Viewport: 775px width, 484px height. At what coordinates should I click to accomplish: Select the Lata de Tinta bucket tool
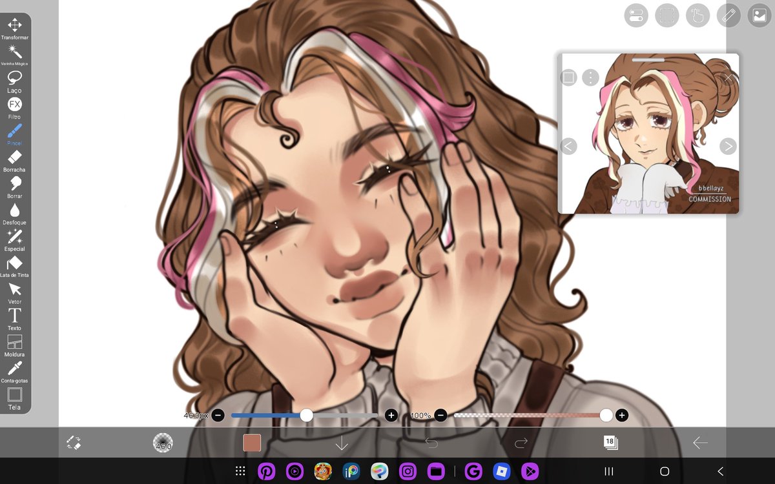14,267
